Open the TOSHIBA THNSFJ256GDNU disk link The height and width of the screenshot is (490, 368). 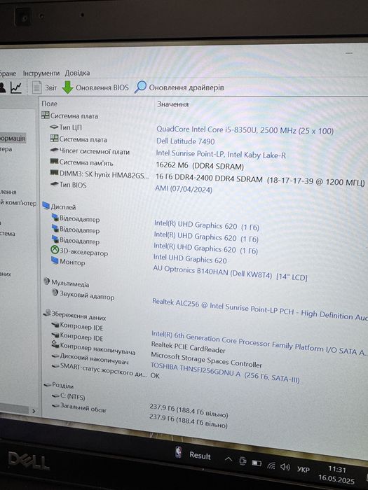click(x=225, y=373)
